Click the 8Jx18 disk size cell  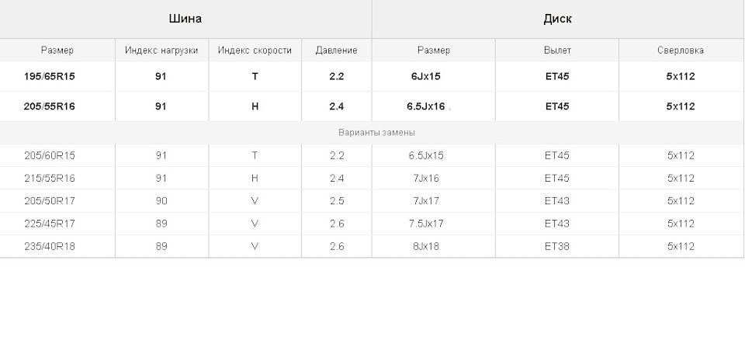click(433, 246)
